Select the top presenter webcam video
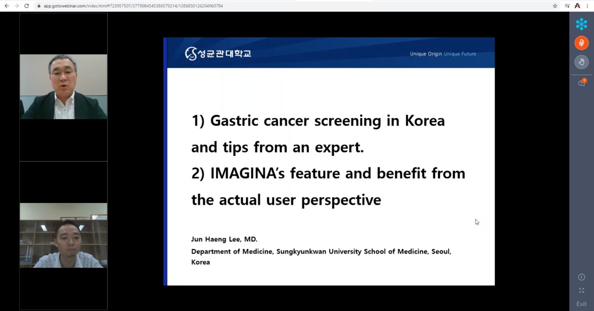This screenshot has width=594, height=311. pyautogui.click(x=64, y=87)
